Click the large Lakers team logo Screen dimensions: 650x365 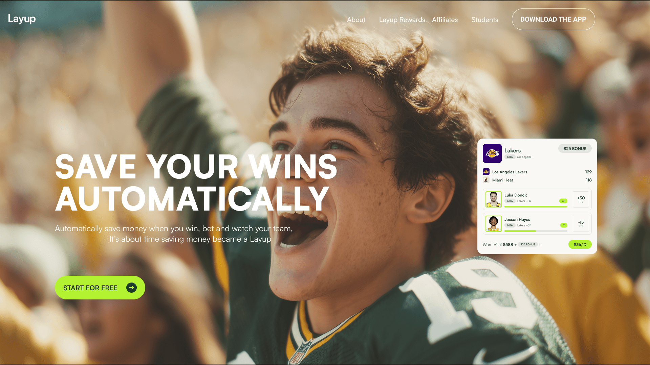[x=492, y=153]
